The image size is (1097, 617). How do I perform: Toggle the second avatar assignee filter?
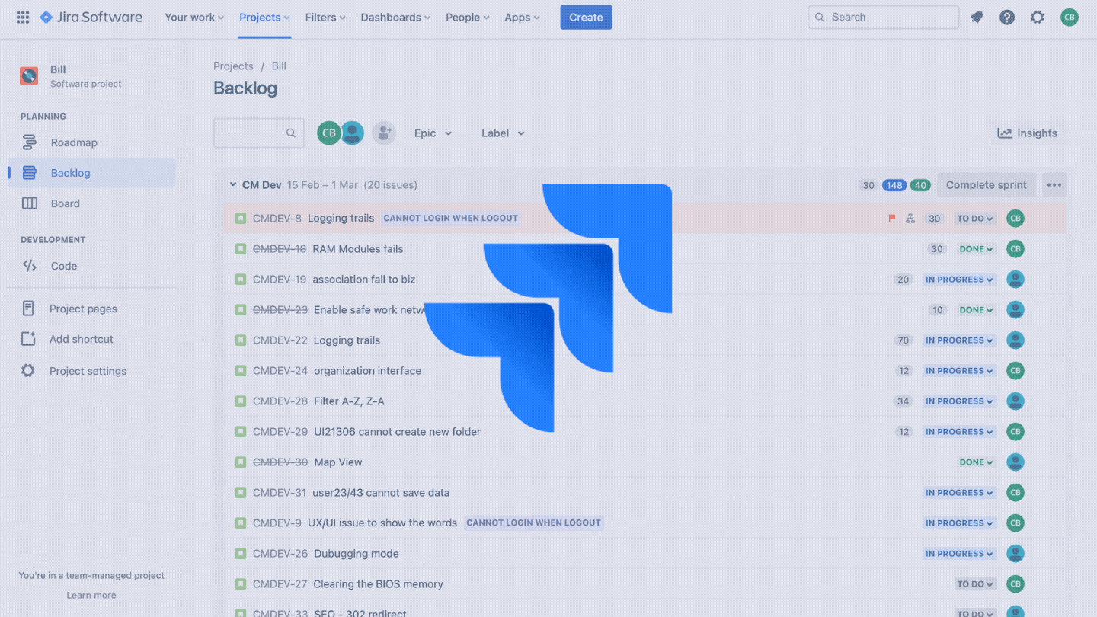[353, 133]
